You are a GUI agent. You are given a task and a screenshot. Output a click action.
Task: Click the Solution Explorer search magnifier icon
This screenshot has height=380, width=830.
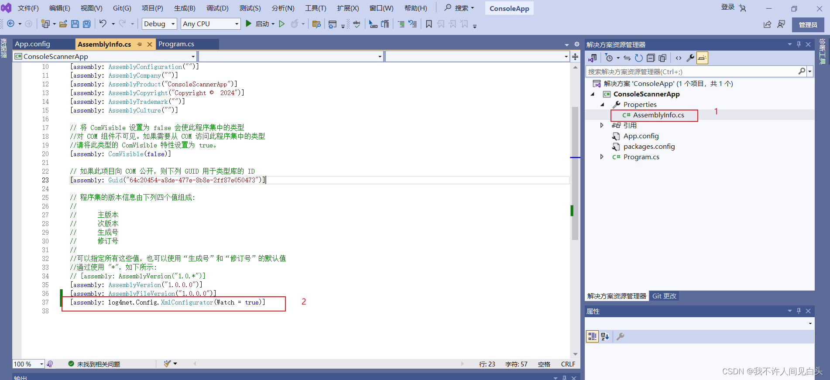[x=802, y=71]
